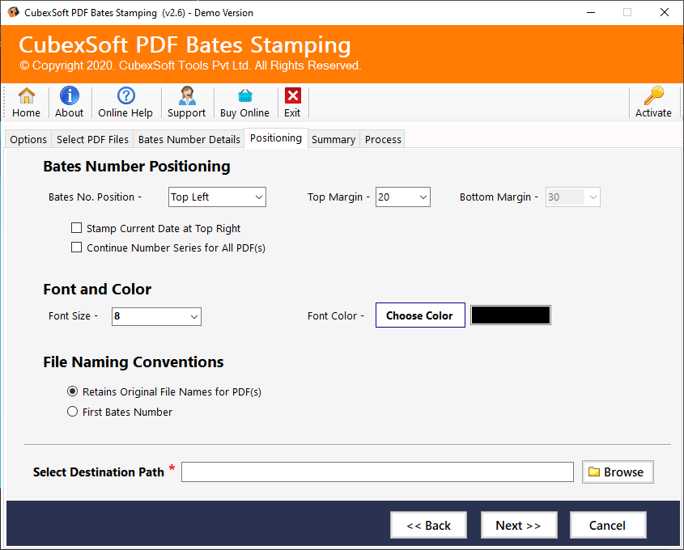Open the About info icon
Image resolution: width=684 pixels, height=550 pixels.
[70, 97]
